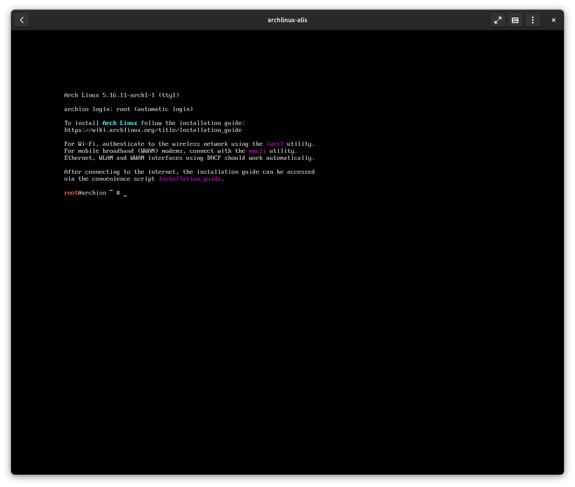This screenshot has height=487, width=575.
Task: Click the magenta Installation_guide script name
Action: coord(190,179)
